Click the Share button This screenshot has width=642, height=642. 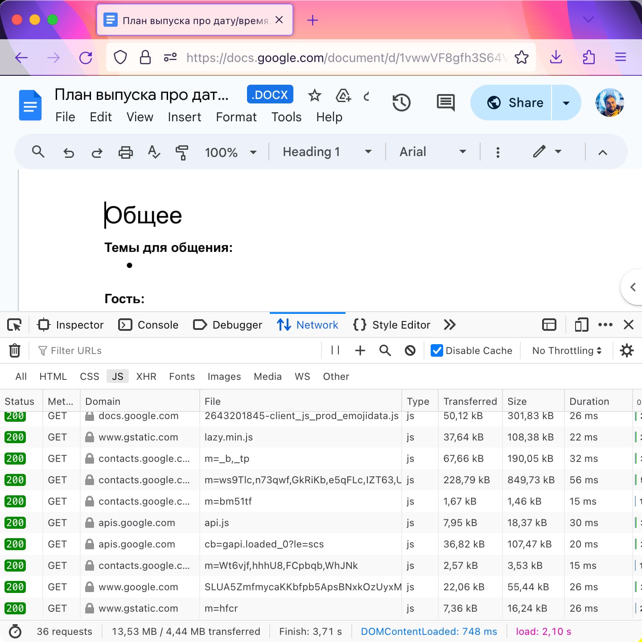tap(511, 103)
